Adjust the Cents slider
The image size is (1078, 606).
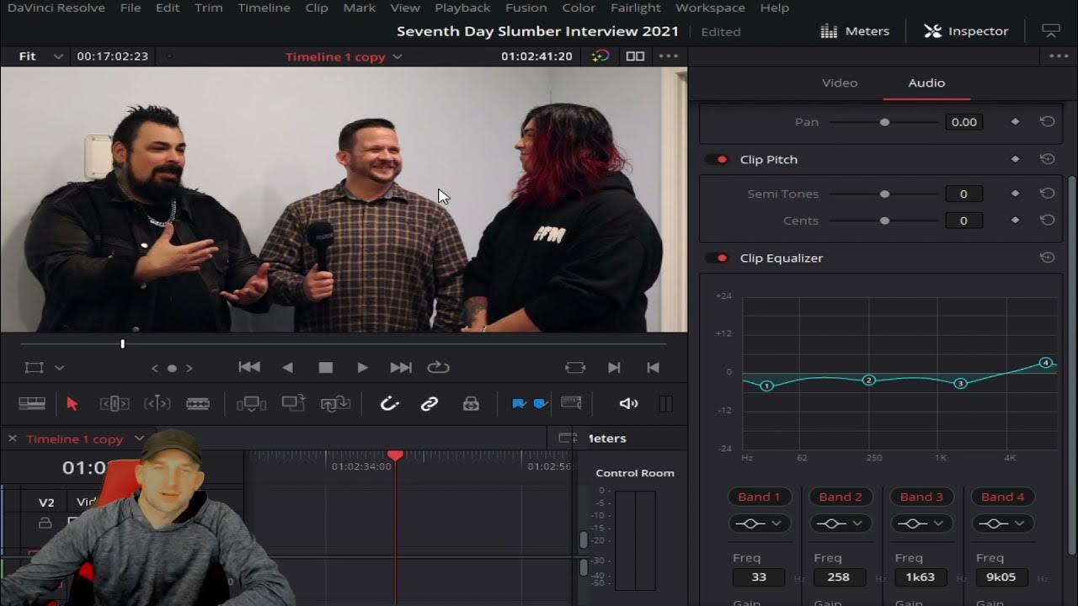(x=884, y=221)
